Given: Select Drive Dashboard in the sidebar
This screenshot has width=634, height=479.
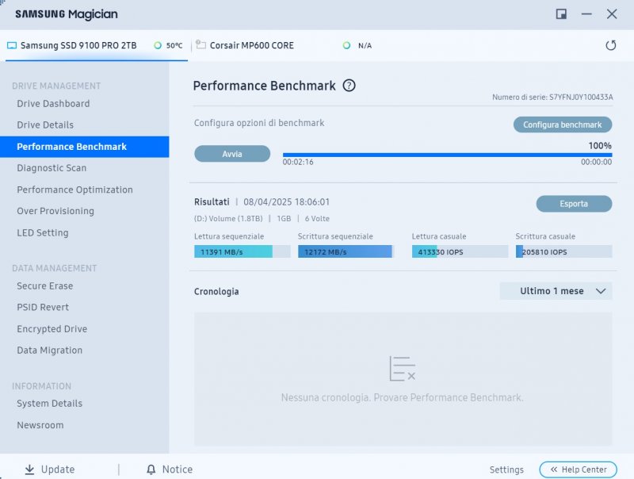Looking at the screenshot, I should [53, 103].
